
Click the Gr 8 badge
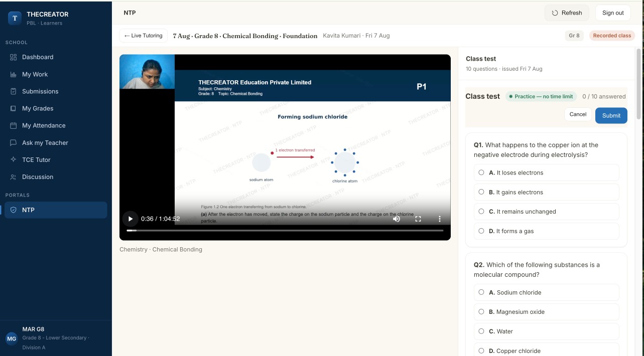tap(574, 36)
